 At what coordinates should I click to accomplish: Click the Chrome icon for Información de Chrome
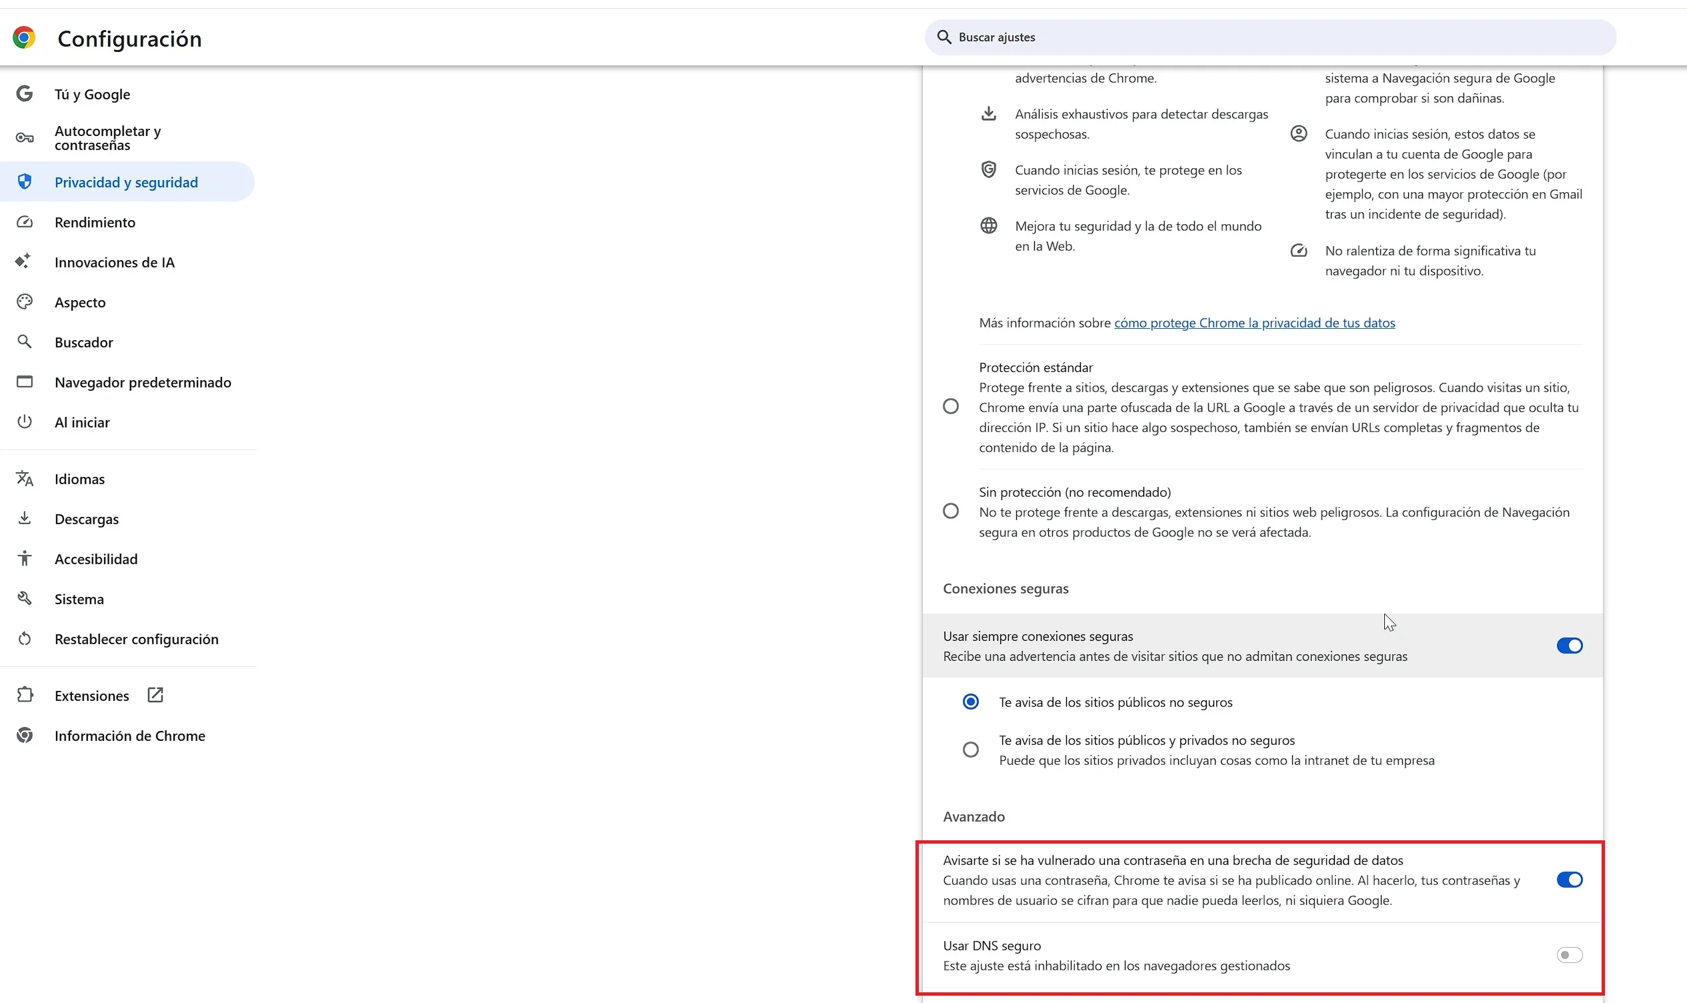click(24, 736)
